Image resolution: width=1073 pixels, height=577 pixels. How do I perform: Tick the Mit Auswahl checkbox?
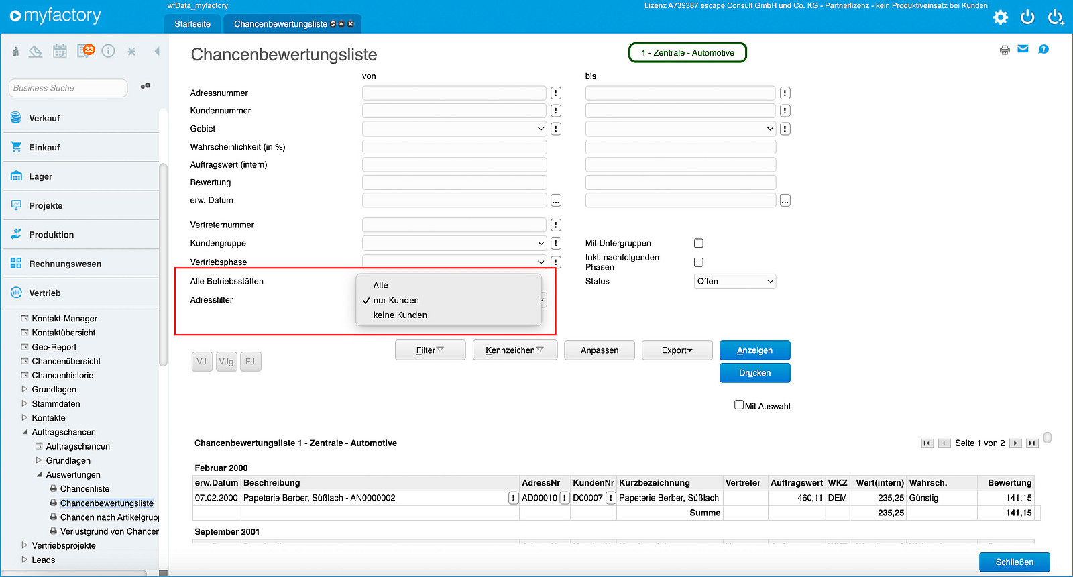tap(739, 405)
